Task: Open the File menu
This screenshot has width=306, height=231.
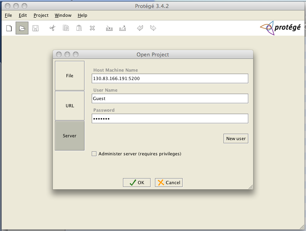Action: coord(8,15)
